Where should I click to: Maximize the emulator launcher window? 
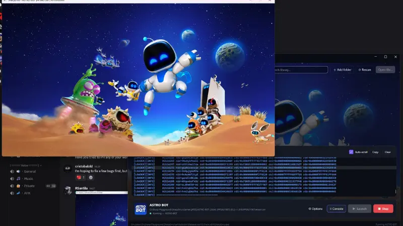pyautogui.click(x=385, y=57)
